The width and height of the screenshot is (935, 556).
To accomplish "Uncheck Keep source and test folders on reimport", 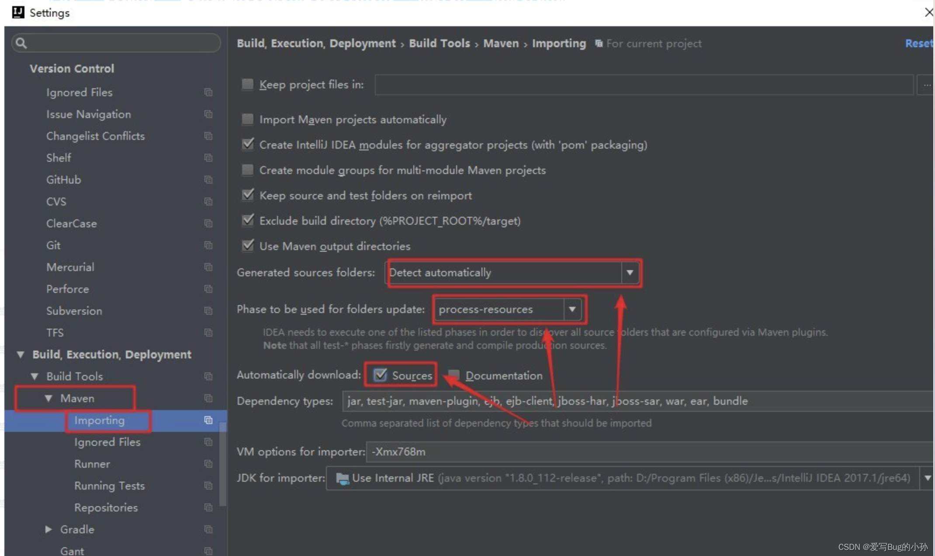I will (248, 195).
